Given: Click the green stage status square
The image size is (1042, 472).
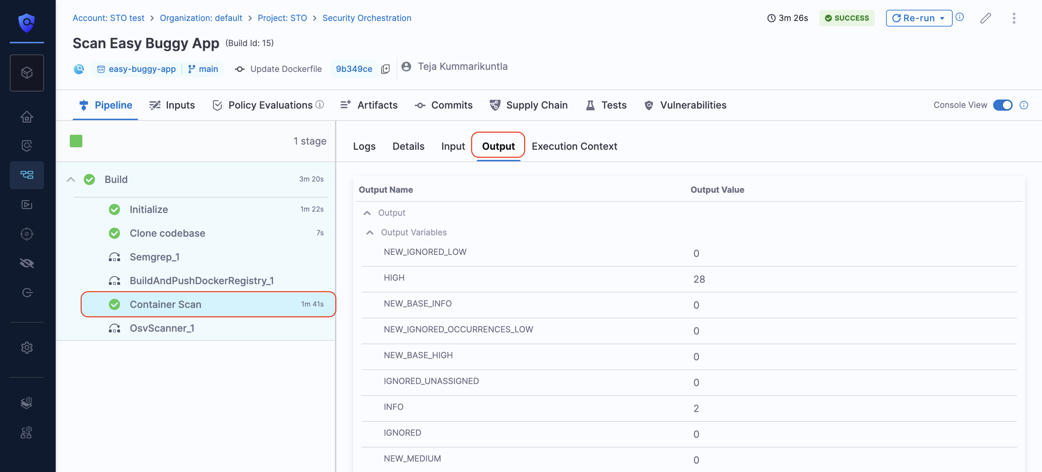Looking at the screenshot, I should [x=76, y=141].
